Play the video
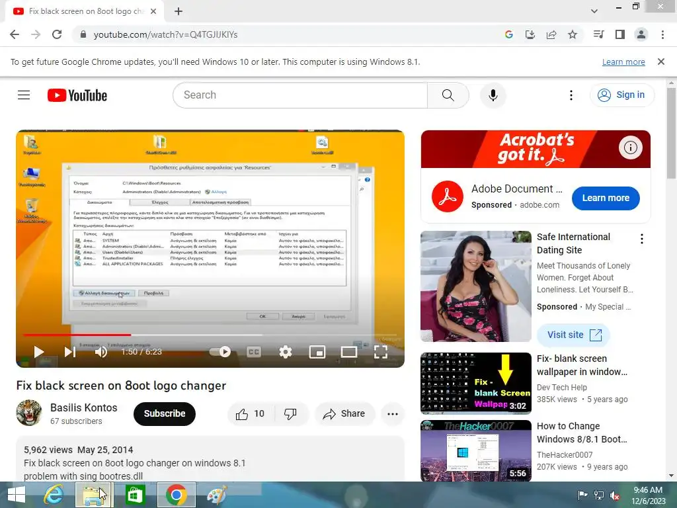Screen dimensions: 677x508 [x=39, y=352]
